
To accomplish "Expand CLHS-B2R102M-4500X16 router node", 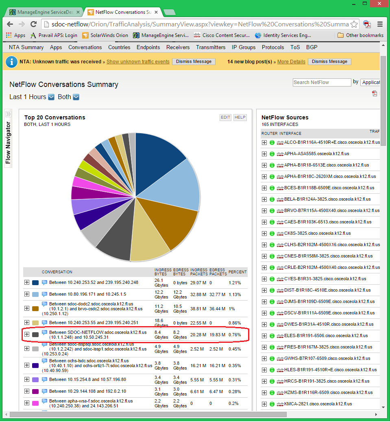I will pyautogui.click(x=264, y=245).
